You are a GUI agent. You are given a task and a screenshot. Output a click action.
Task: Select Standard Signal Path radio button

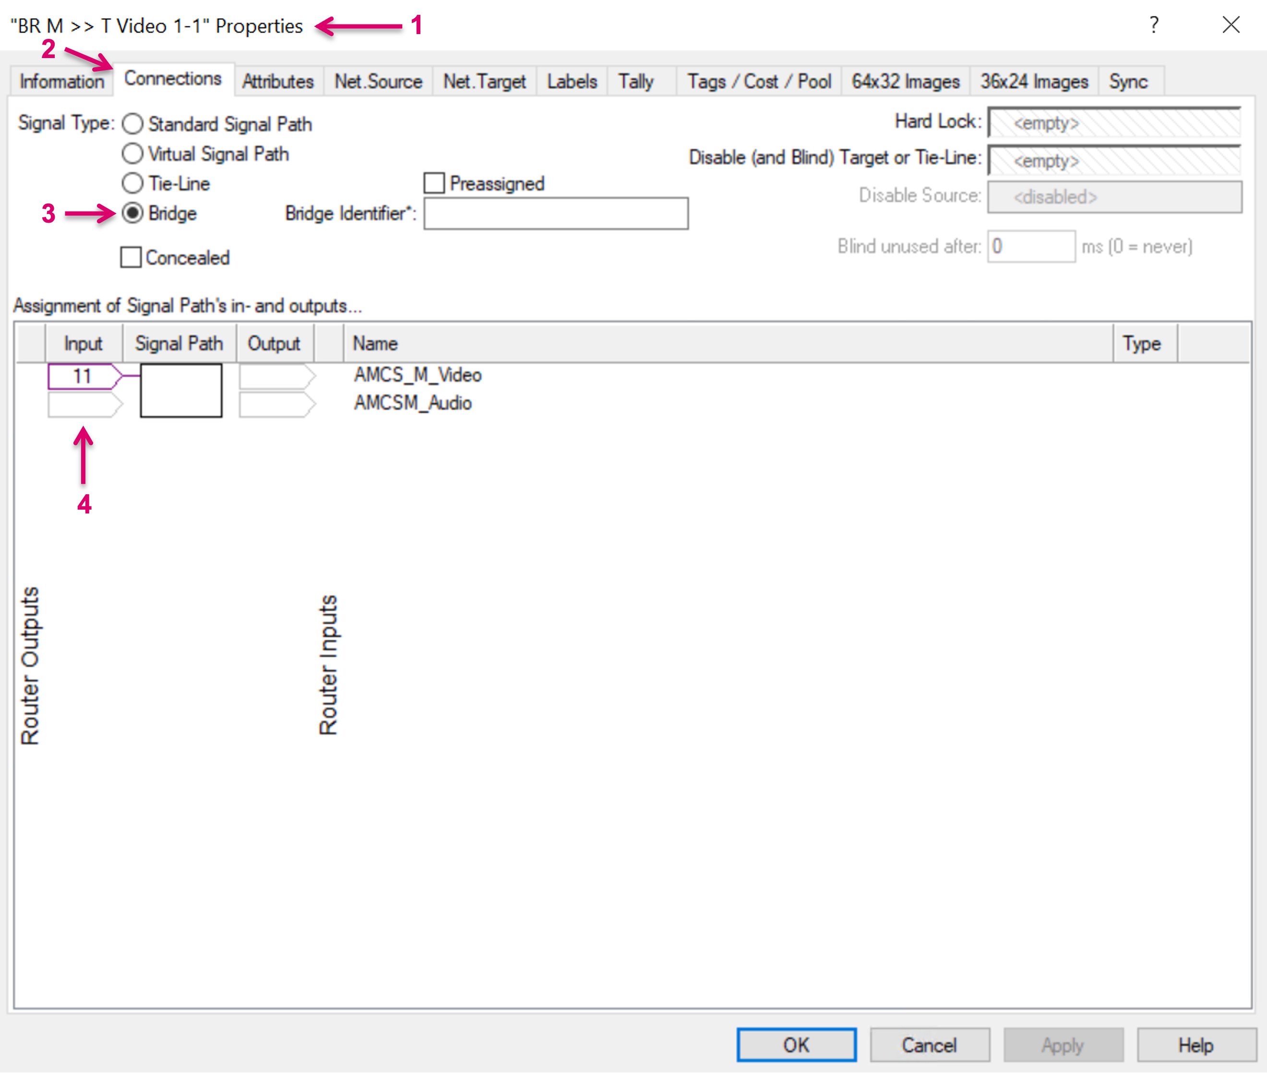[x=132, y=124]
